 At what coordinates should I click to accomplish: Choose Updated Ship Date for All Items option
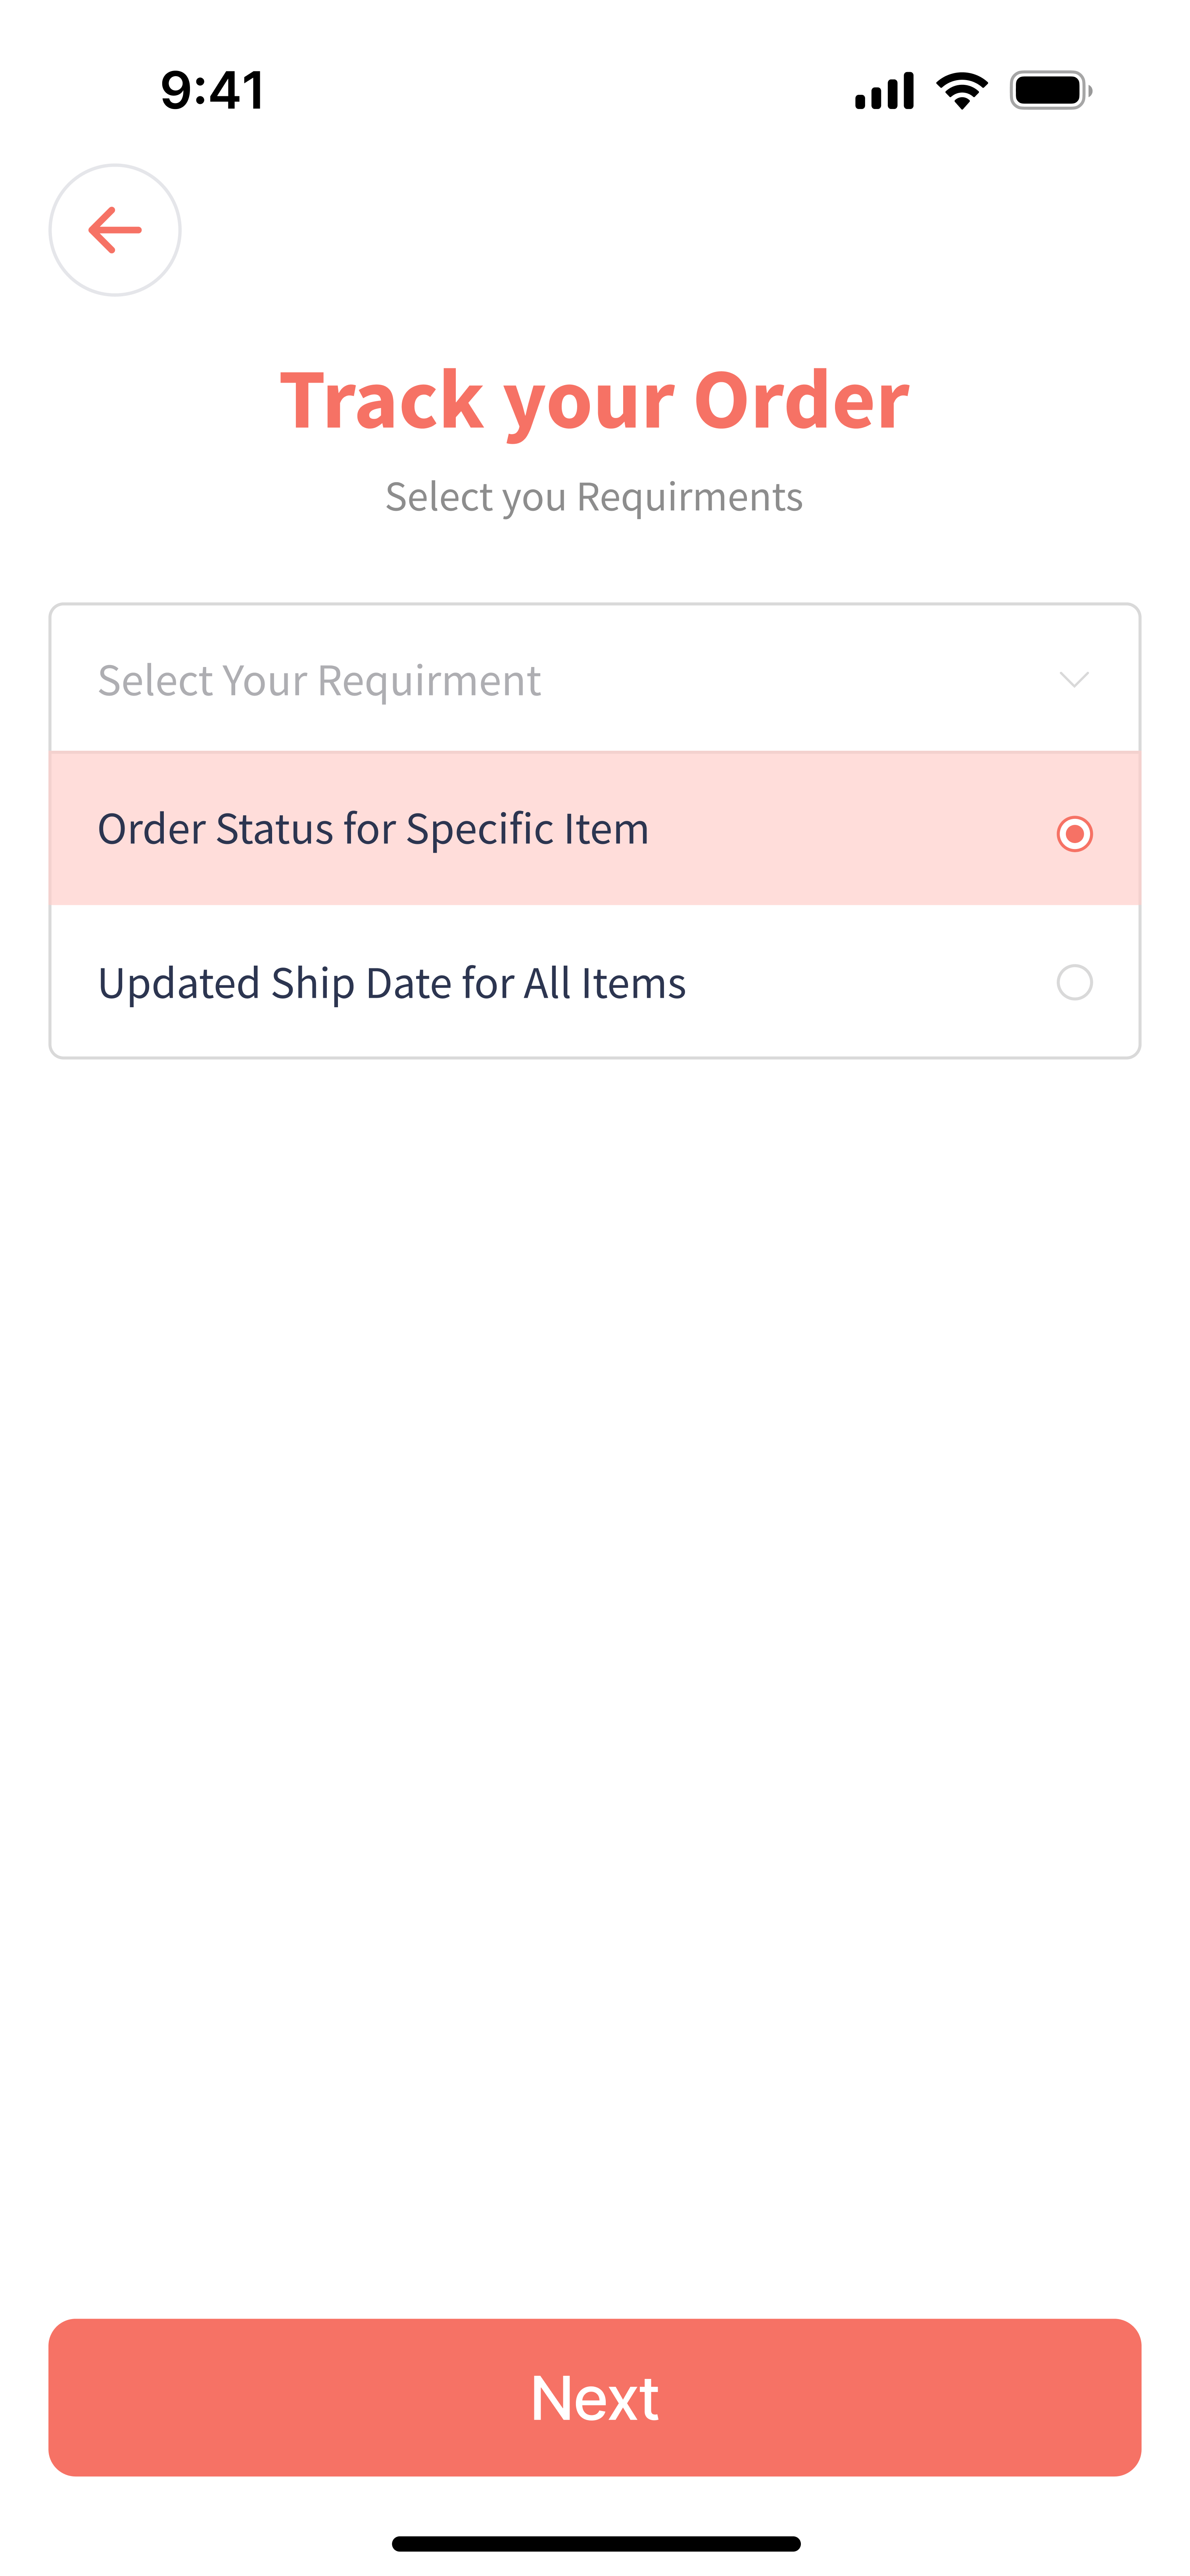pos(392,983)
